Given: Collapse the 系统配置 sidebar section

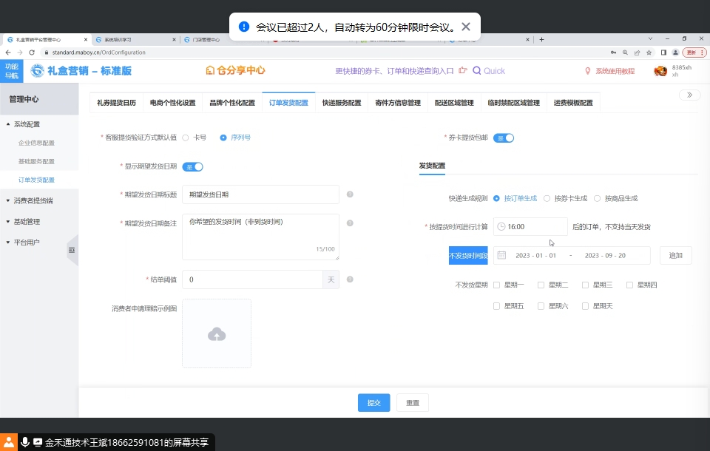Looking at the screenshot, I should [27, 124].
